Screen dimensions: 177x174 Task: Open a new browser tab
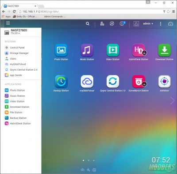pos(41,6)
